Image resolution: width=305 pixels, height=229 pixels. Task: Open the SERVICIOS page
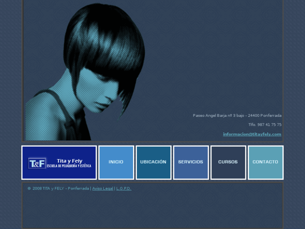(x=190, y=162)
